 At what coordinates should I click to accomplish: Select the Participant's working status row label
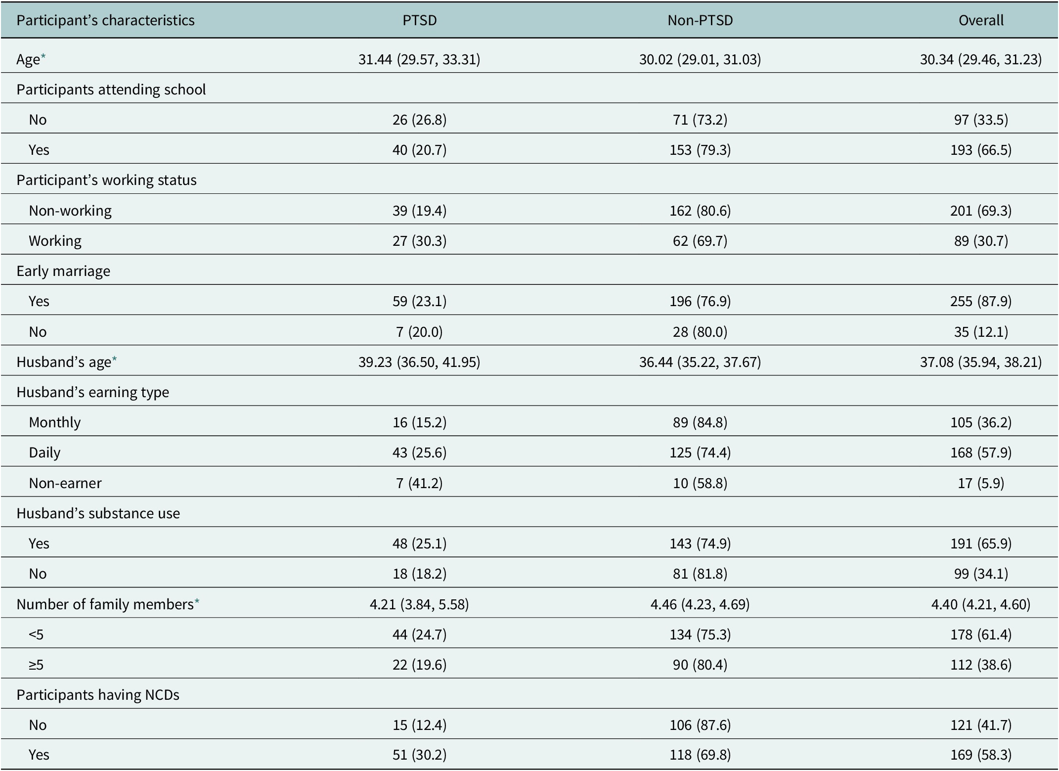106,180
